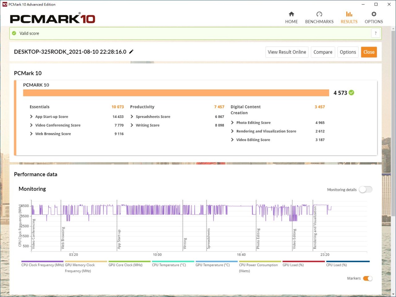Click the result name DESKTOP-325RODK text
This screenshot has height=297, width=396.
(70, 52)
